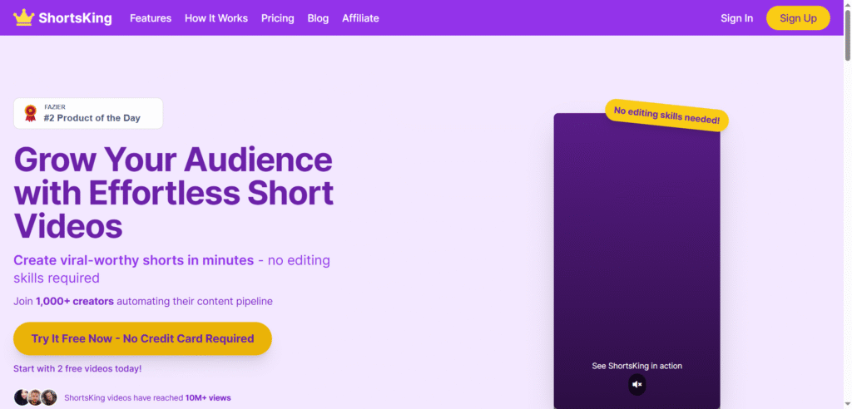Unmute the demo video speaker icon
852x409 pixels.
tap(637, 385)
